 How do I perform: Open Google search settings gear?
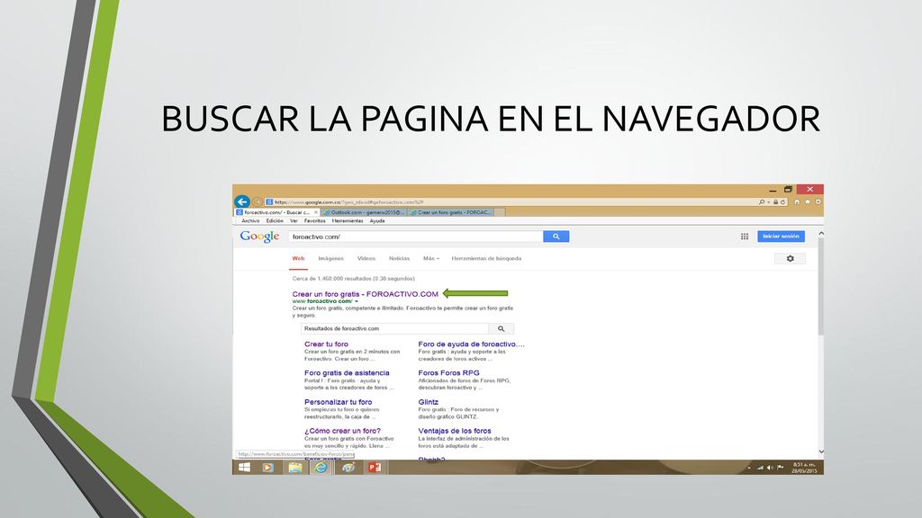coord(790,258)
